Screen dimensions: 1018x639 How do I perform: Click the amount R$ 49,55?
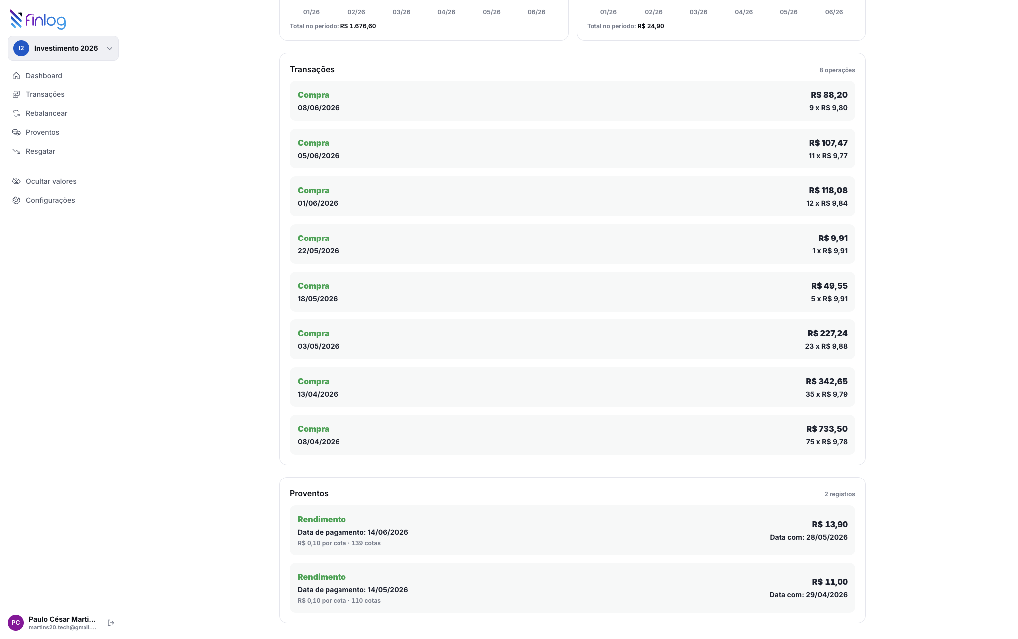[x=829, y=286]
